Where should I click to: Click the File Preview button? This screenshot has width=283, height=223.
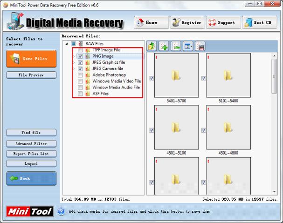(31, 75)
